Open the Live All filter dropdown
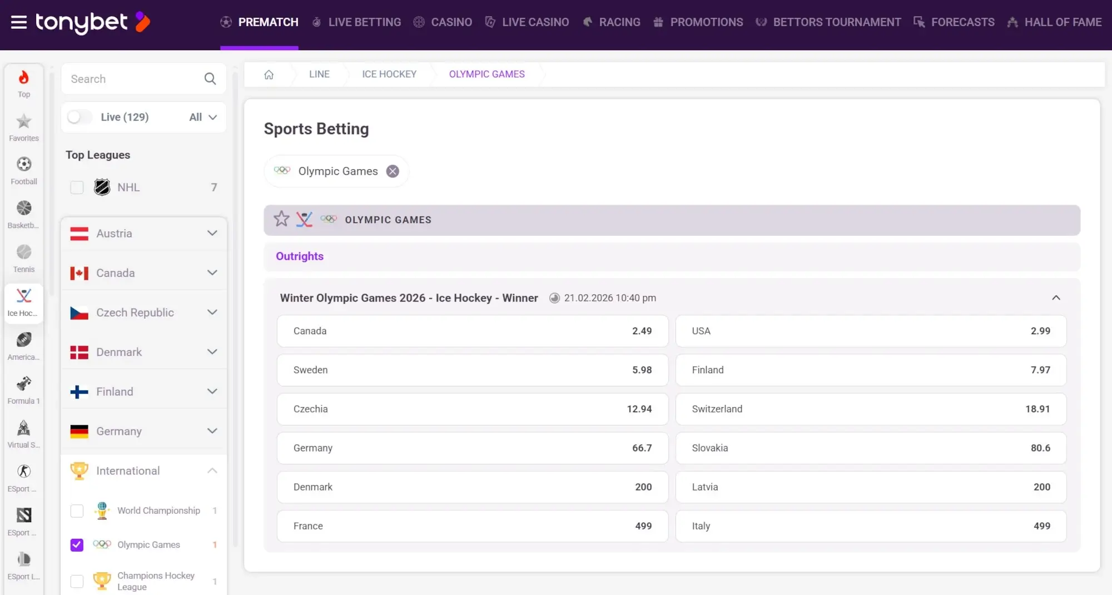The image size is (1112, 595). (x=202, y=117)
